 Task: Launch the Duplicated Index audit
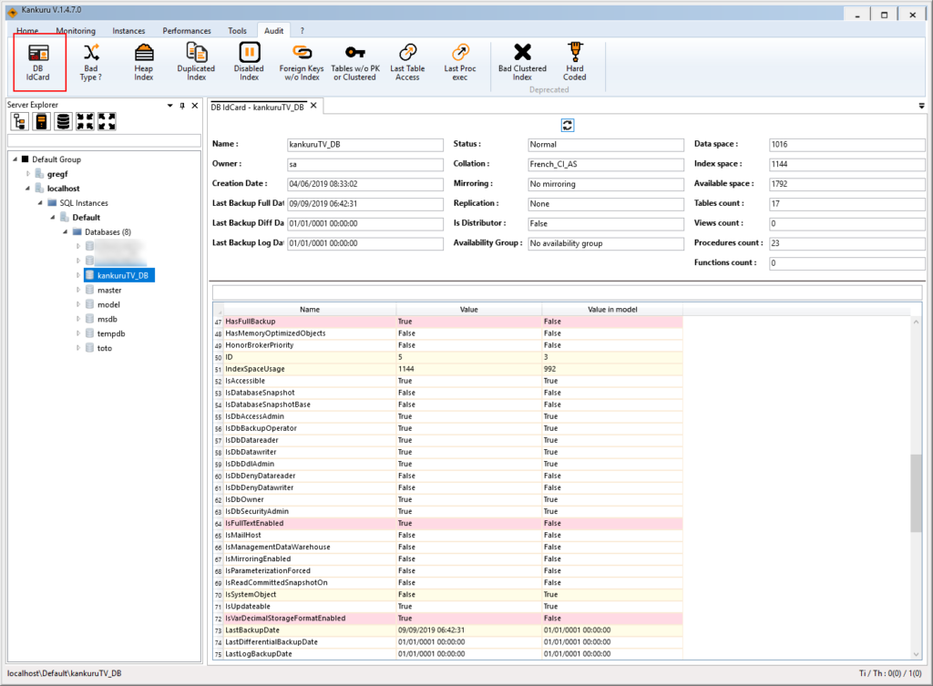(x=196, y=62)
